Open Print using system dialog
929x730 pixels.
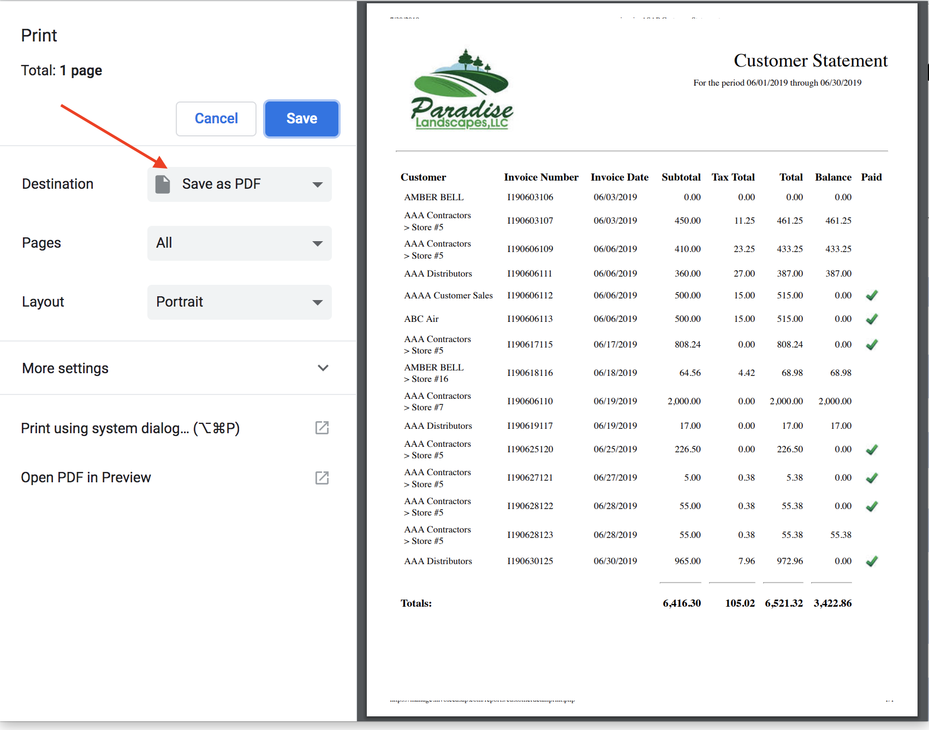(x=131, y=428)
